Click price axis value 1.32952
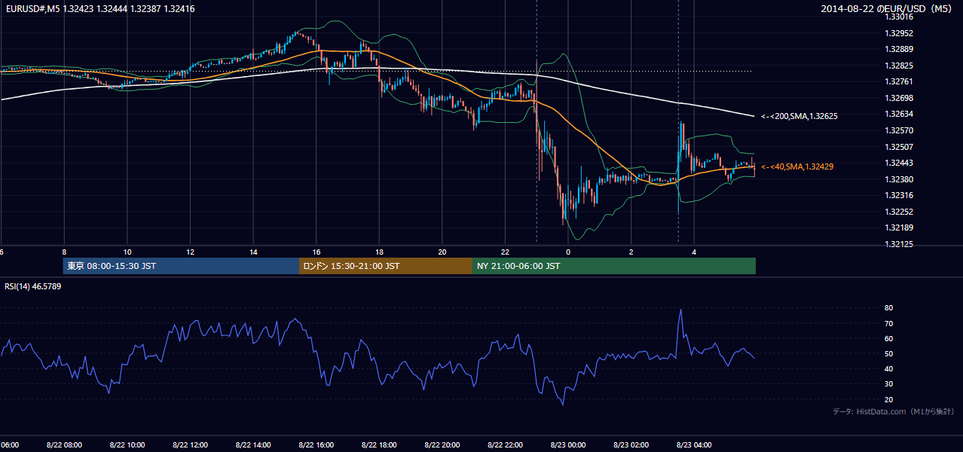This screenshot has height=452, width=963. [x=898, y=33]
